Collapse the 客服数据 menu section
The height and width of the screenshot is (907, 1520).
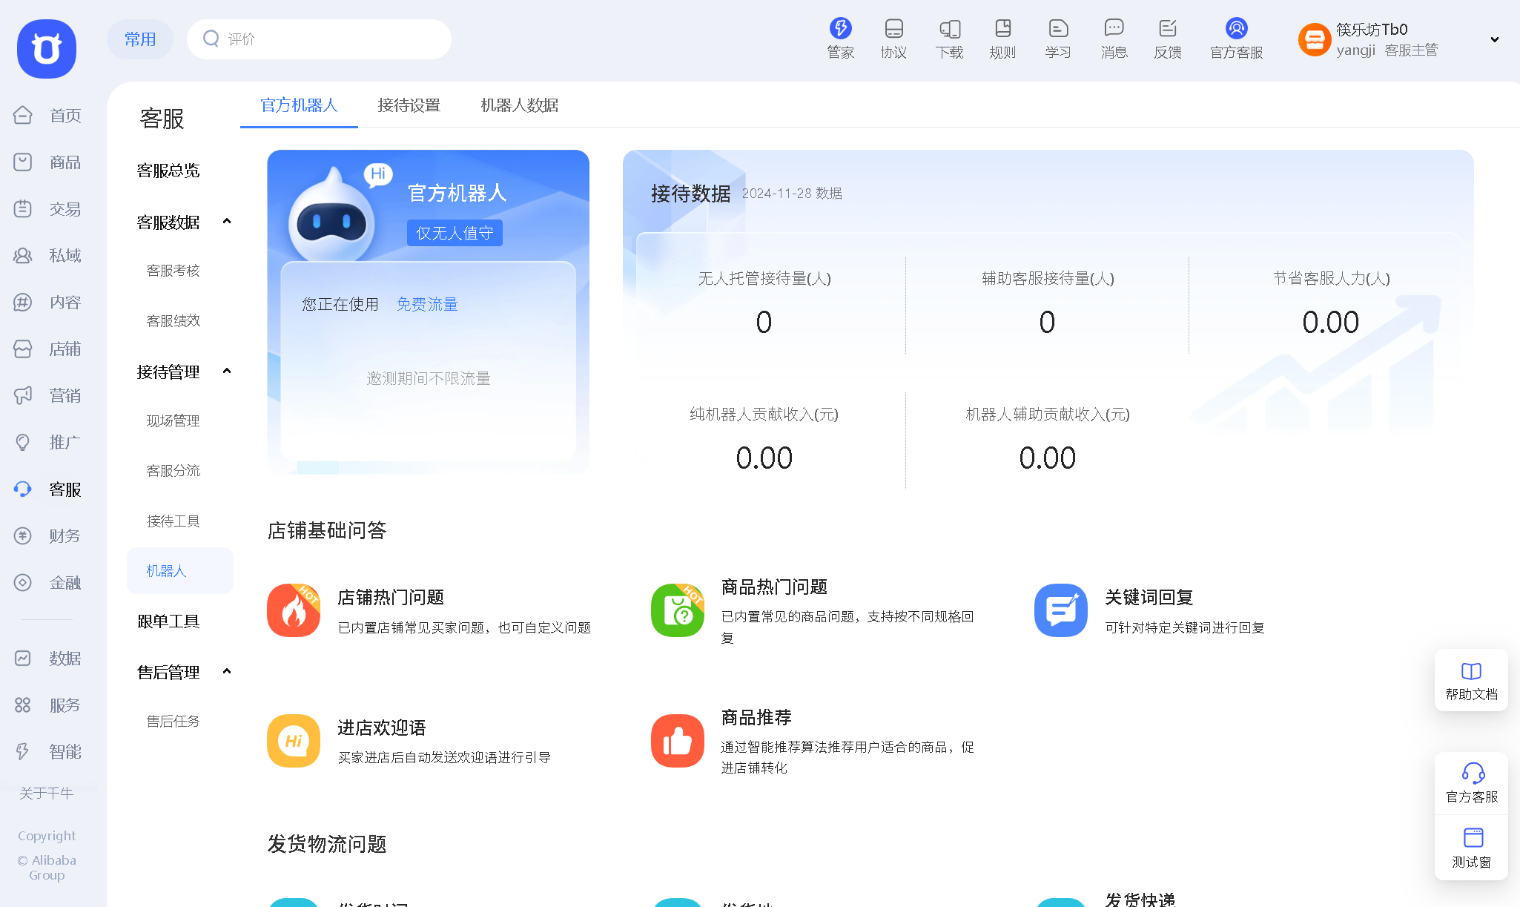227,221
